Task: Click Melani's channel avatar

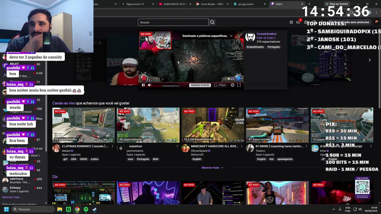Action: click(x=56, y=148)
